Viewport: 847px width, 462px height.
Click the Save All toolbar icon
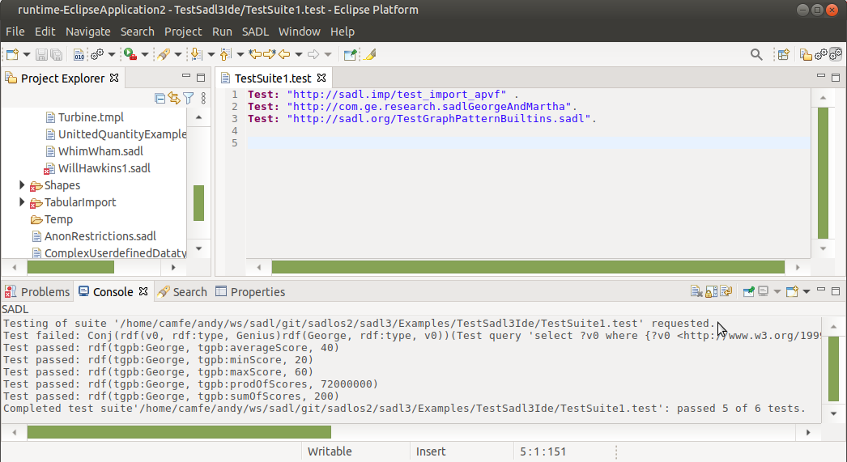tap(56, 54)
